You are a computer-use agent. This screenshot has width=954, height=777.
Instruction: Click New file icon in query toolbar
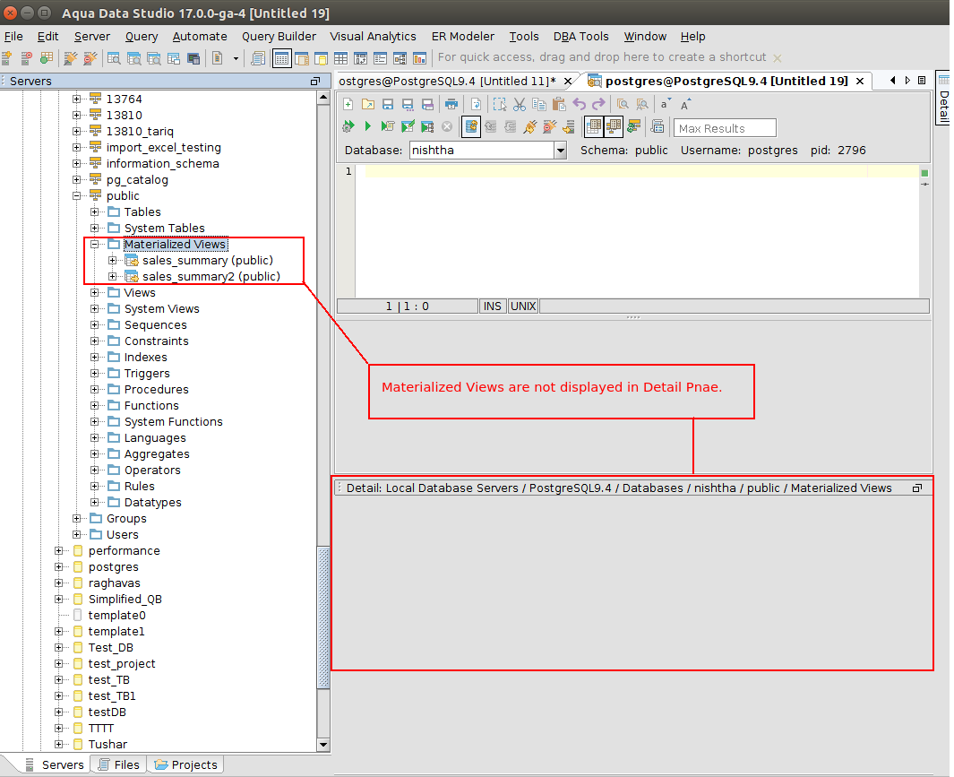(x=348, y=104)
